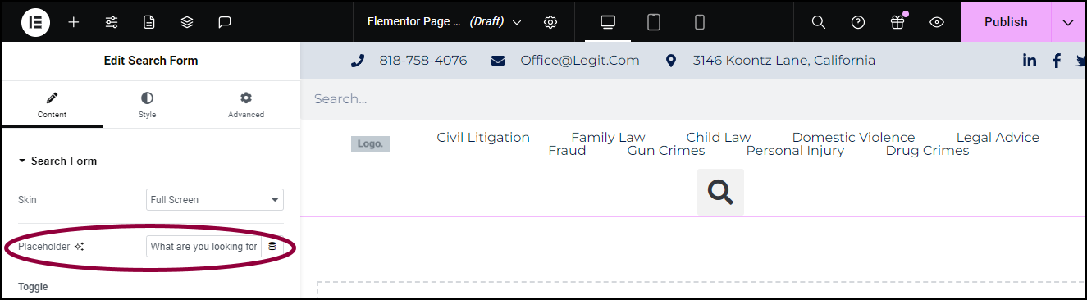This screenshot has height=300, width=1087.
Task: Open the What's New gift icon
Action: pyautogui.click(x=897, y=22)
